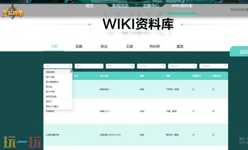The height and width of the screenshot is (150, 248).
Task: Click the 哥布林 / 建造 cell
Action: [x=172, y=135]
